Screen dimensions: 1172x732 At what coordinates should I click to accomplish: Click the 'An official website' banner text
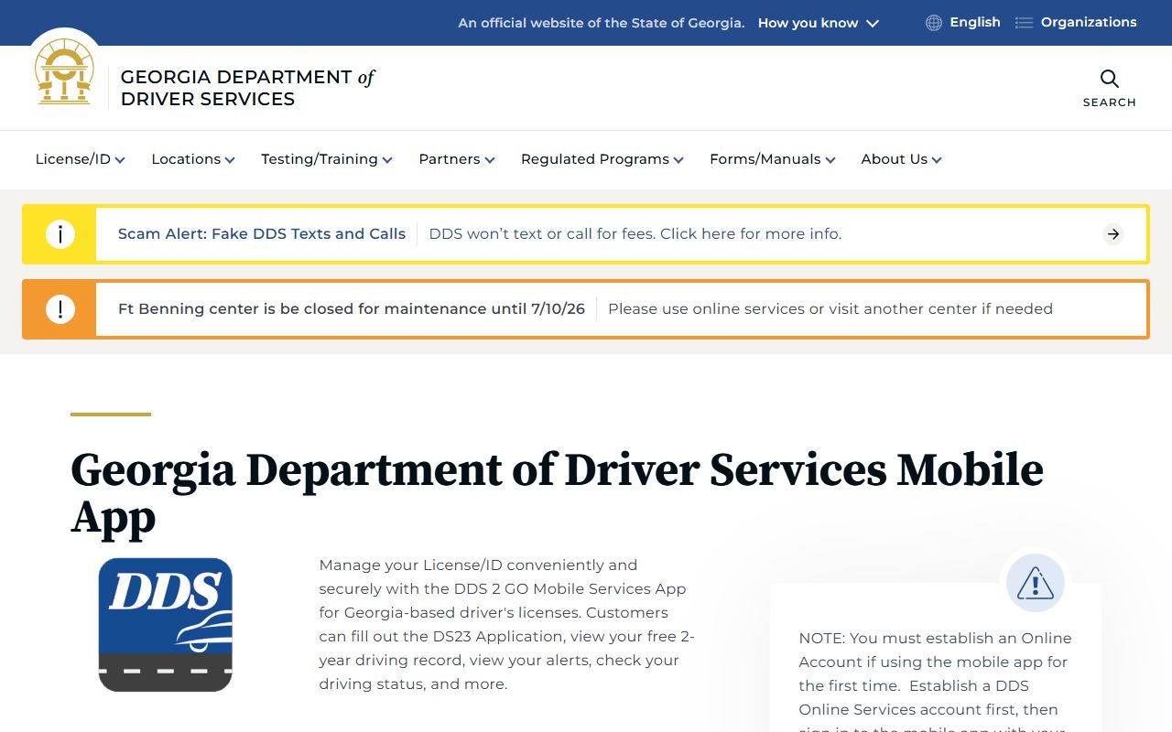point(602,23)
